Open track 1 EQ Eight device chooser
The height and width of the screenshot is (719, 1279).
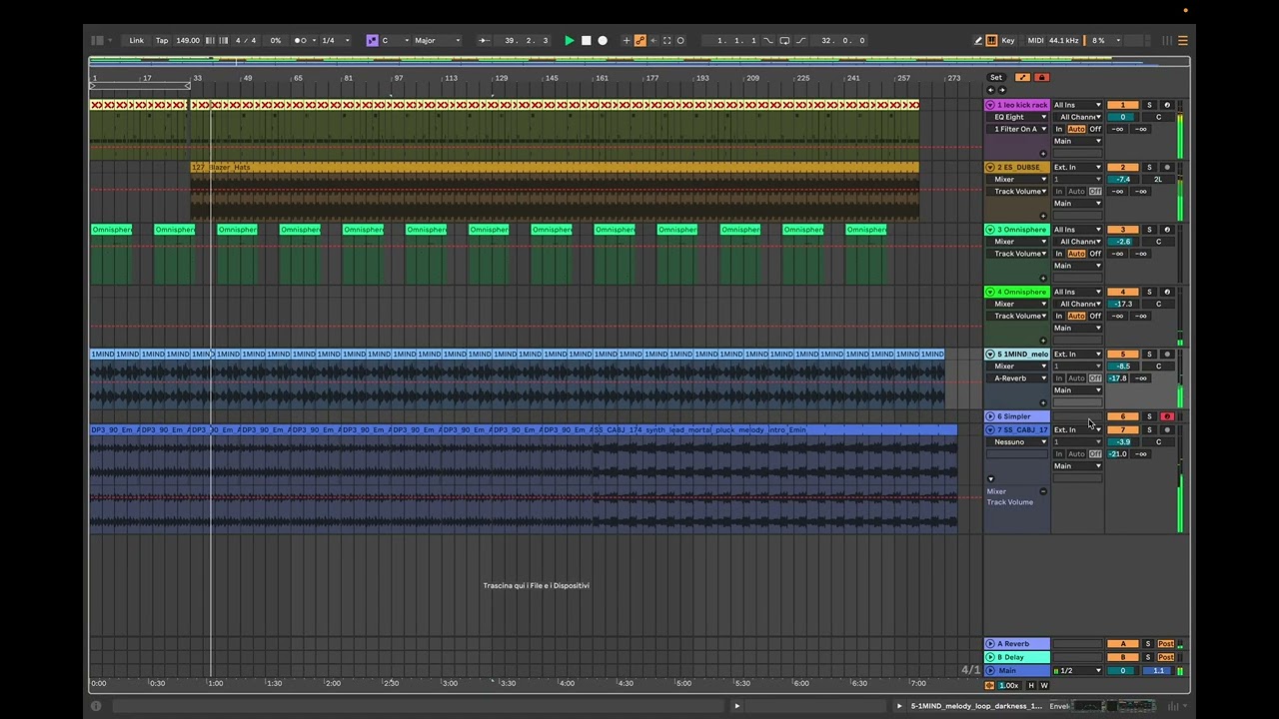(x=1017, y=117)
